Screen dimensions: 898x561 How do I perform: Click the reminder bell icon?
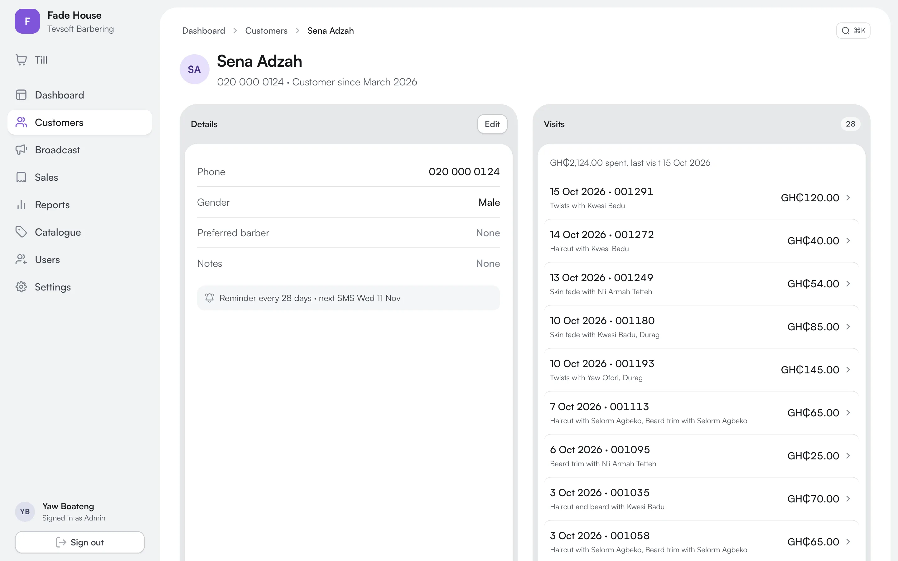point(210,298)
